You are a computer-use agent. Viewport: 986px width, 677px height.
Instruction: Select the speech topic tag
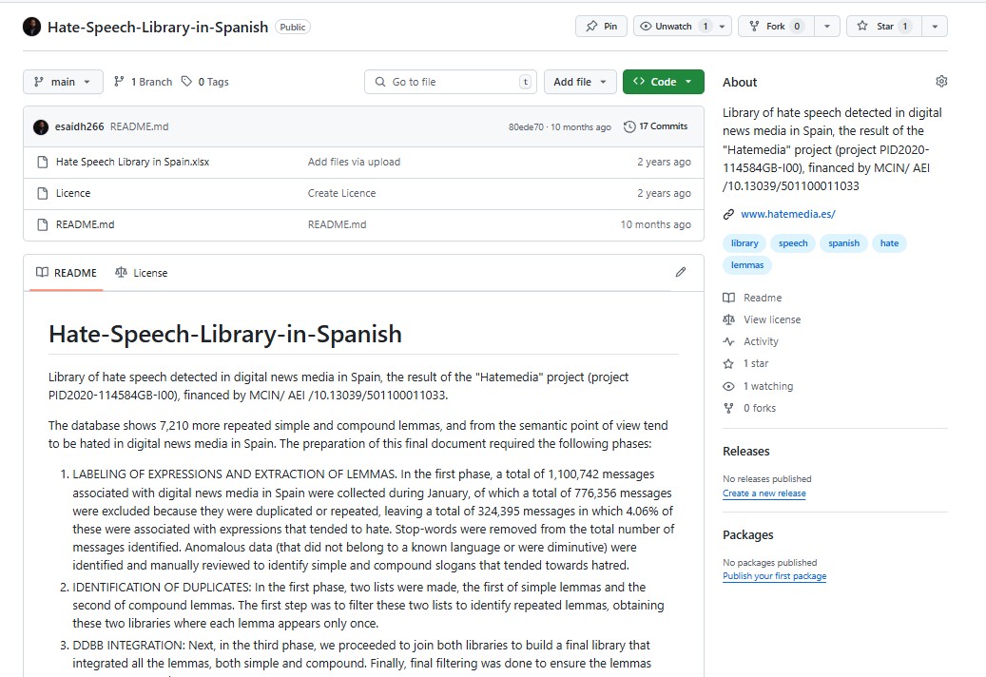pyautogui.click(x=793, y=243)
